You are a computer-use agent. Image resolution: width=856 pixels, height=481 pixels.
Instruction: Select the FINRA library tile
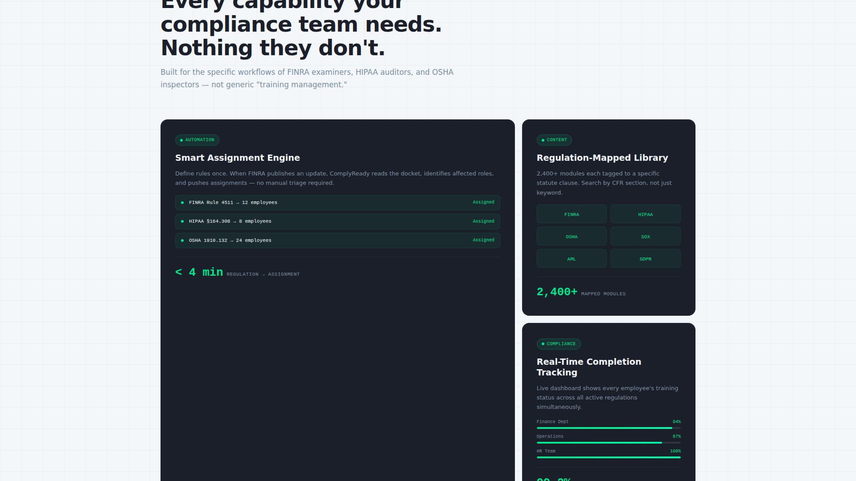[572, 214]
